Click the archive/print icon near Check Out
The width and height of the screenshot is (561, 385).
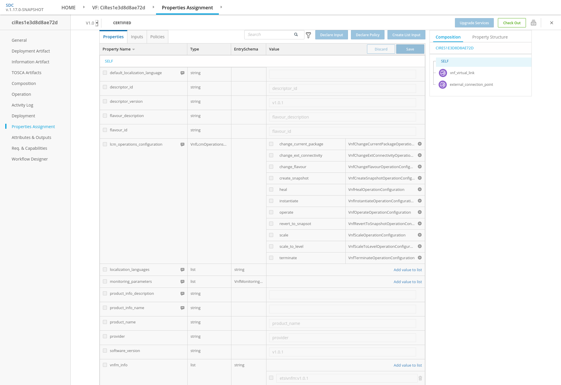(x=534, y=23)
